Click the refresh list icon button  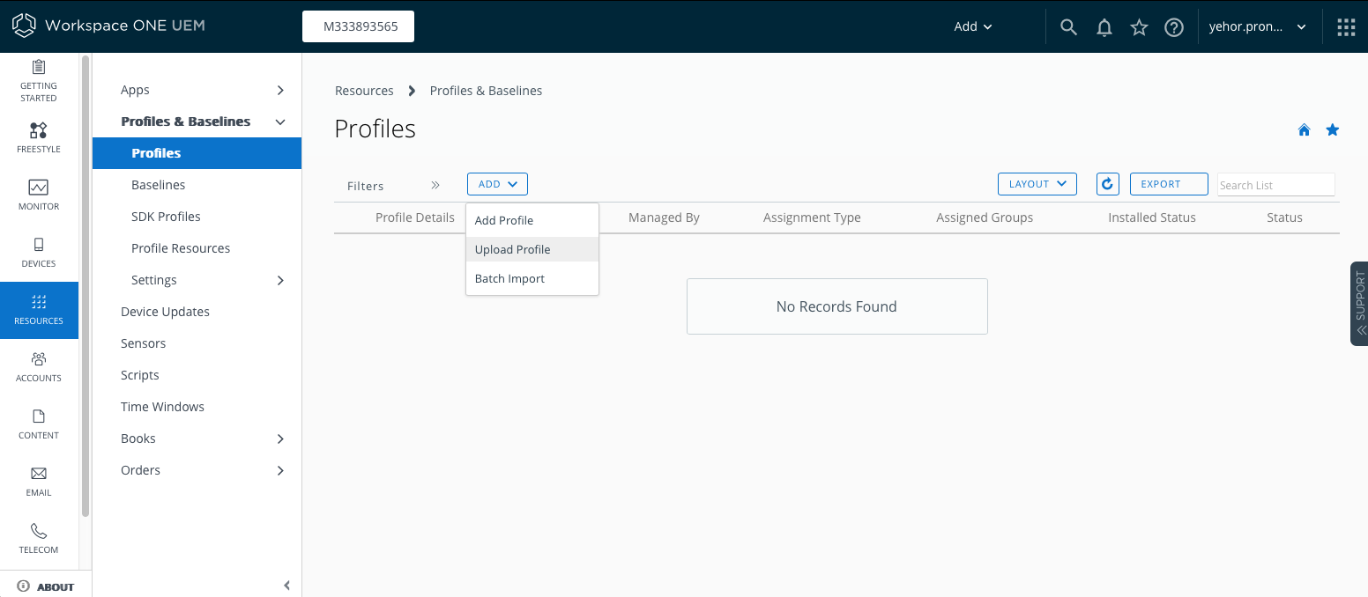1107,184
